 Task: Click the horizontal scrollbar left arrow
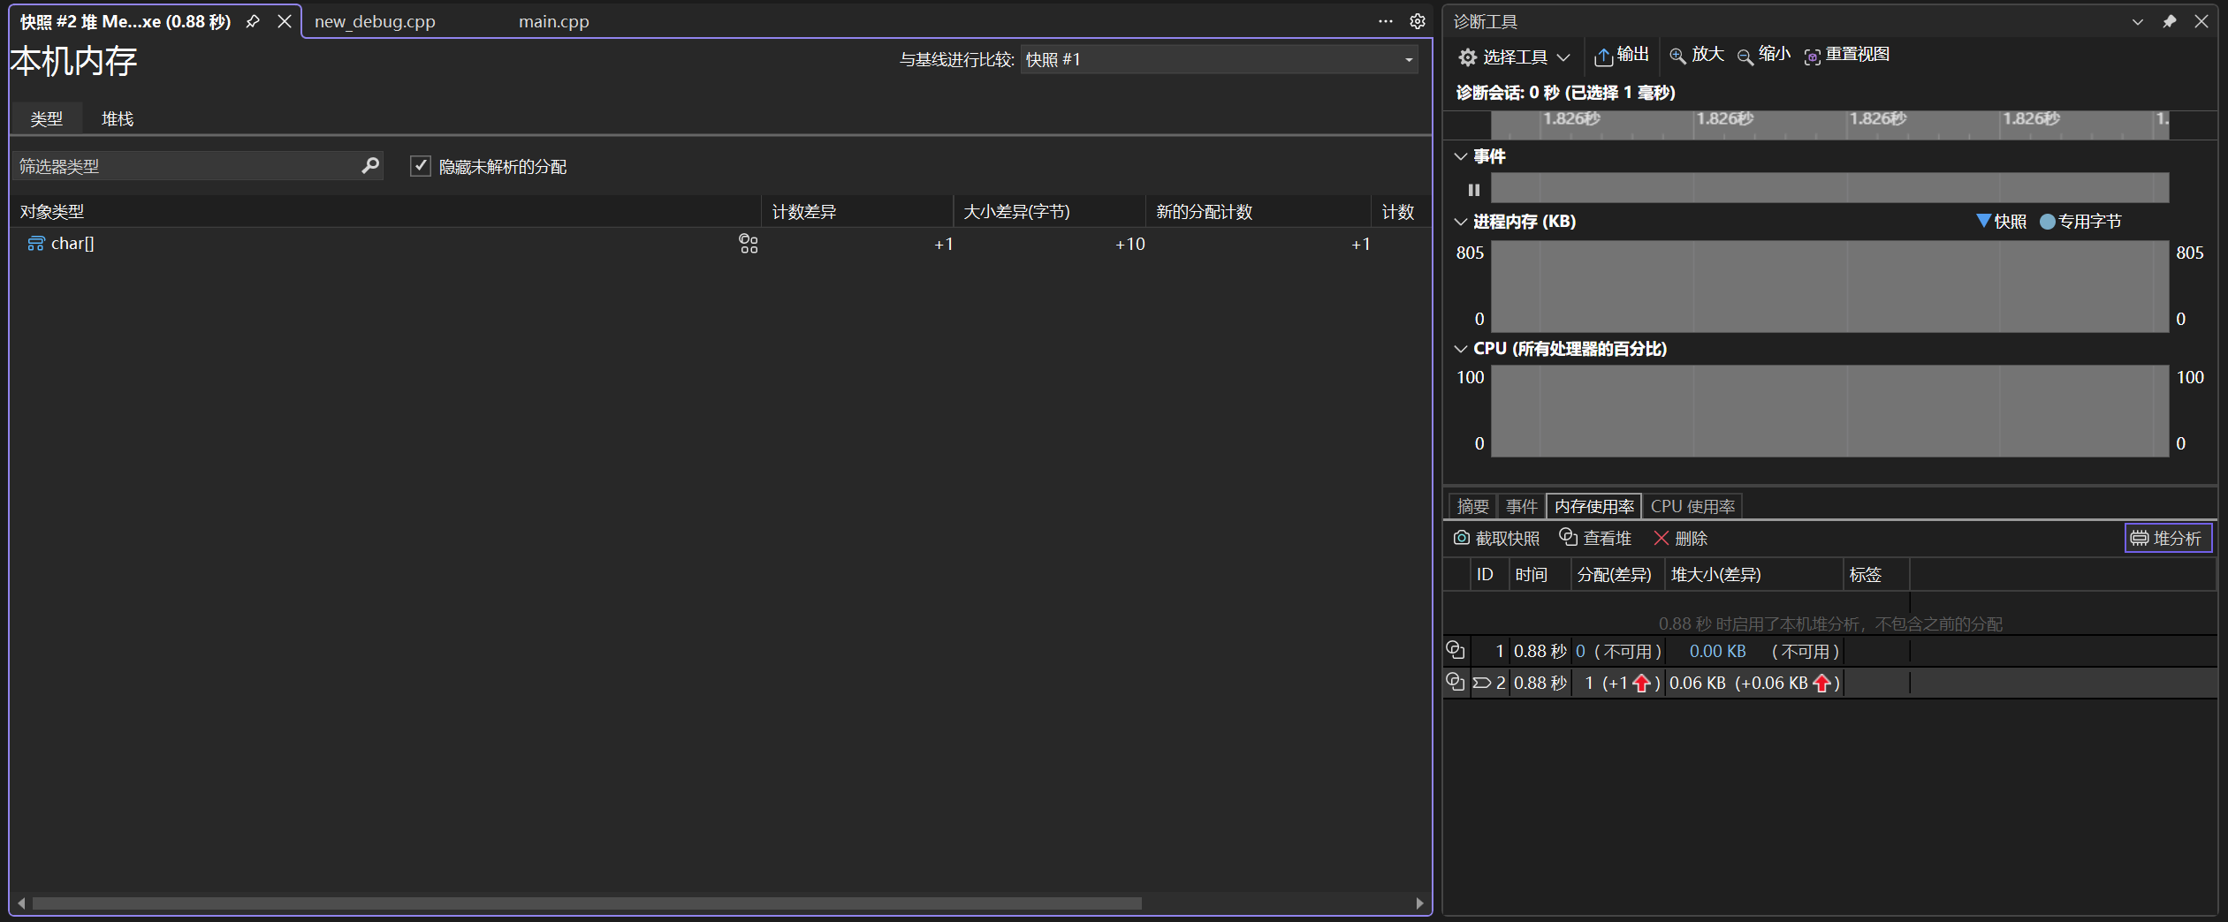coord(21,903)
